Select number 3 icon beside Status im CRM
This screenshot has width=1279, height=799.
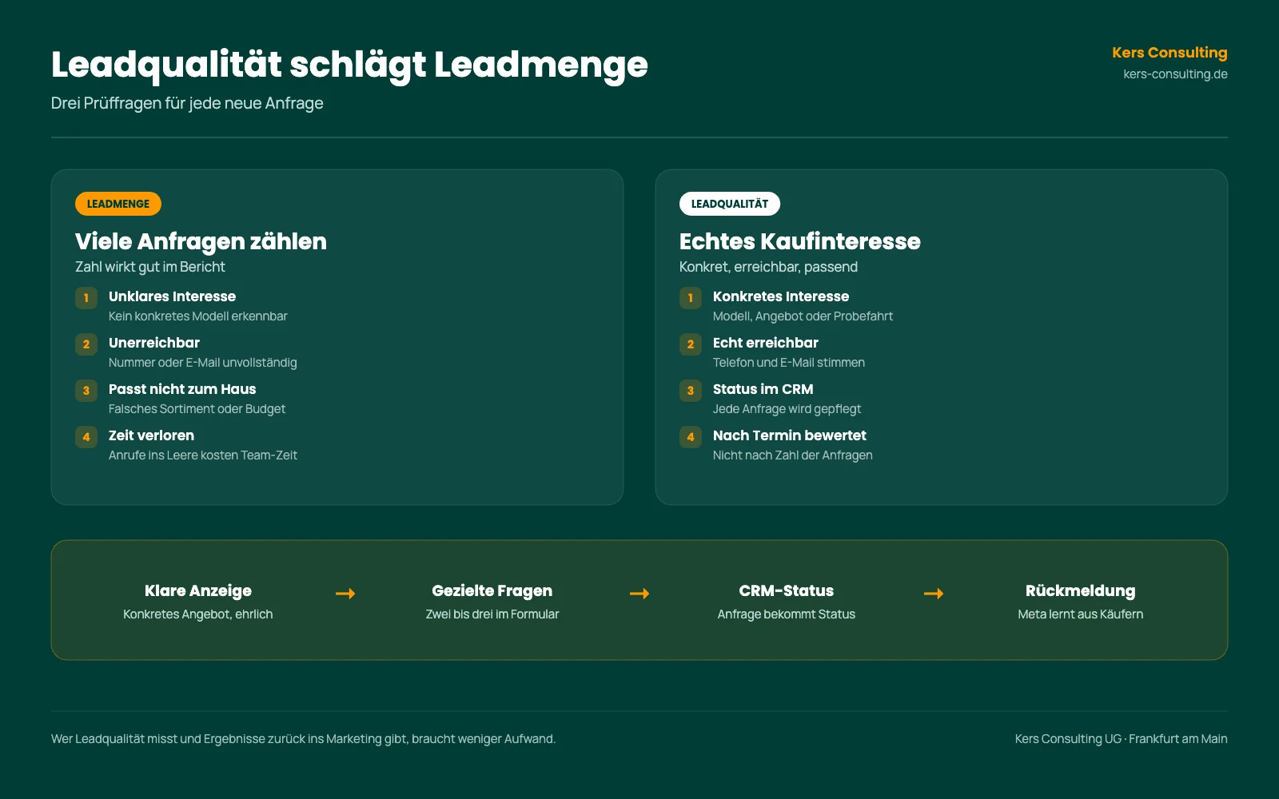point(691,391)
